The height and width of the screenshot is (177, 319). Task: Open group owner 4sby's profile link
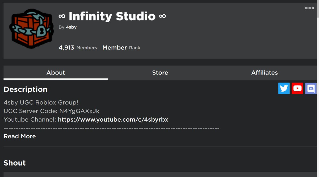(x=71, y=27)
